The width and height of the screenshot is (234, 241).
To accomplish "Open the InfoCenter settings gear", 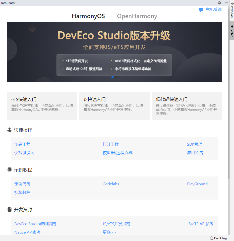I will point(220,3).
